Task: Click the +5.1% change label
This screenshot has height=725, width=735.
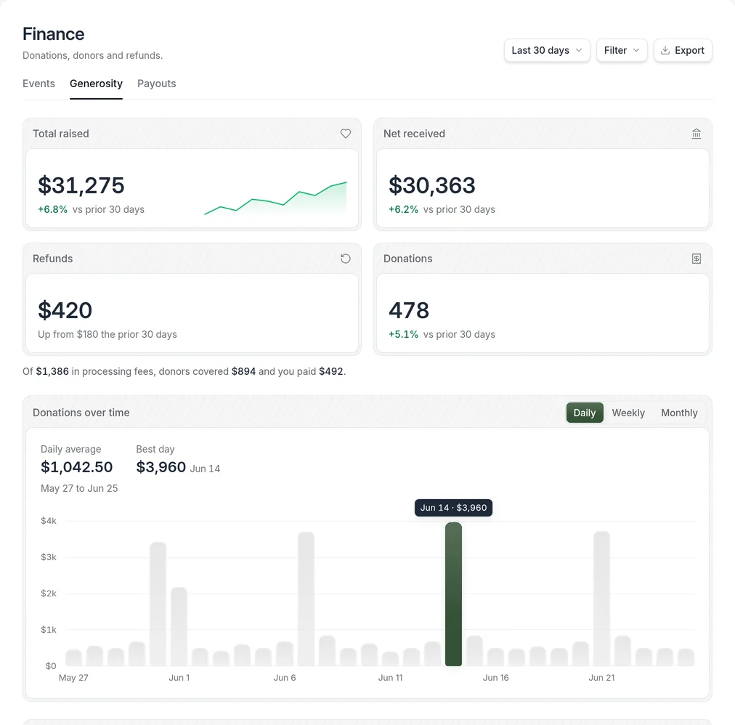Action: tap(403, 334)
